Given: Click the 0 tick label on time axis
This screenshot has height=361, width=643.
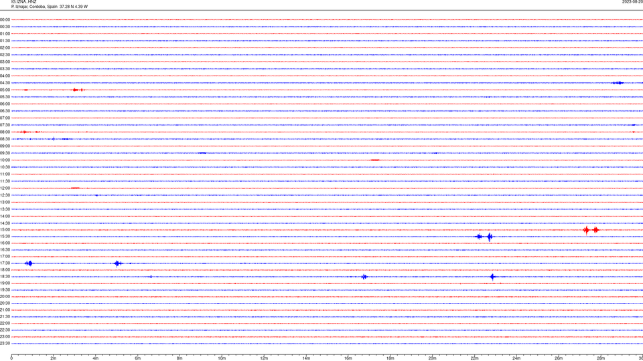Looking at the screenshot, I should click(11, 358).
